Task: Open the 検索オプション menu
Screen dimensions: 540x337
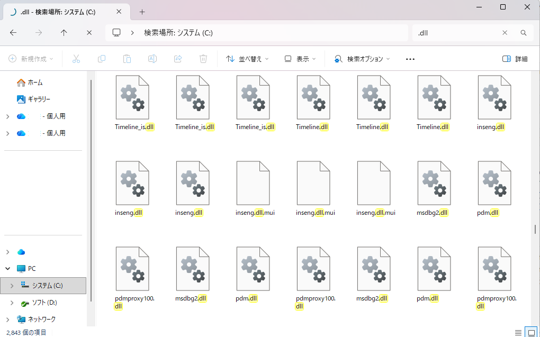Action: pyautogui.click(x=362, y=59)
